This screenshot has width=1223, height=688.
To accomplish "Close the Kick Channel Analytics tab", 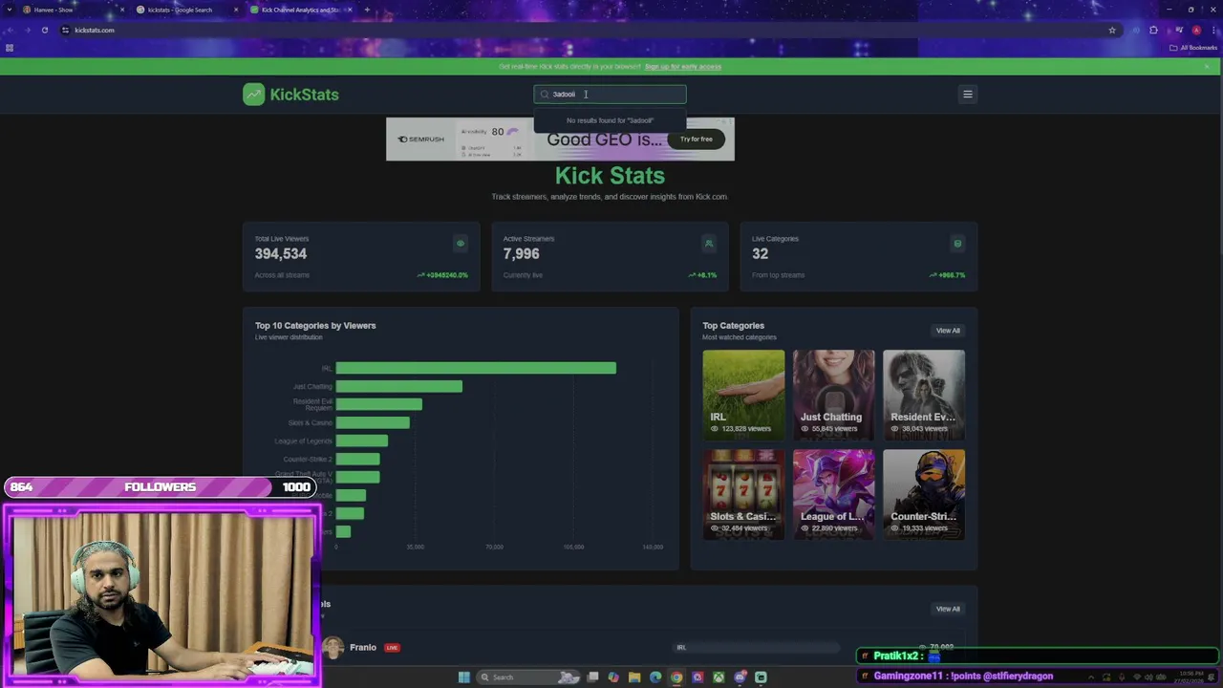I will [350, 10].
